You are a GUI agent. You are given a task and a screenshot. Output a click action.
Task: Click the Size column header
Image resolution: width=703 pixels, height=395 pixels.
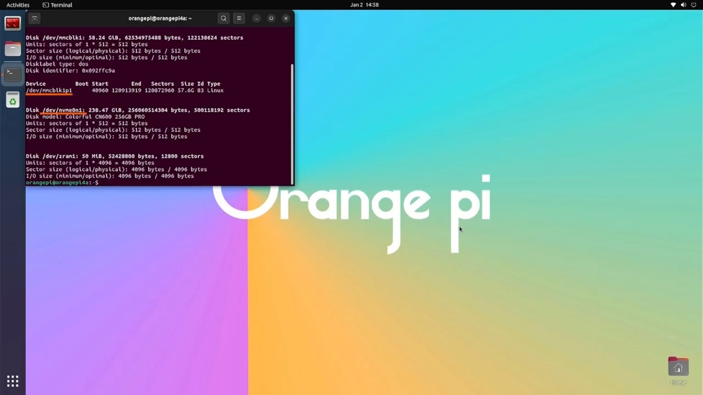187,84
